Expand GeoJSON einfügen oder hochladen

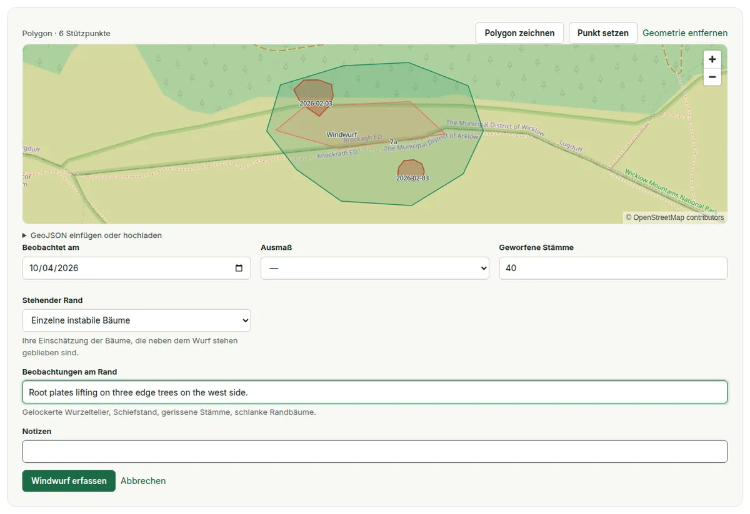point(92,235)
